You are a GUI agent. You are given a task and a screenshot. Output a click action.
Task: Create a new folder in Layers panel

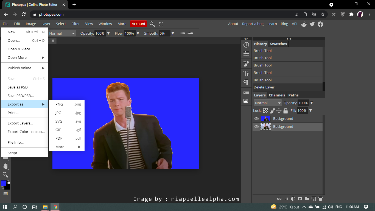click(x=307, y=199)
